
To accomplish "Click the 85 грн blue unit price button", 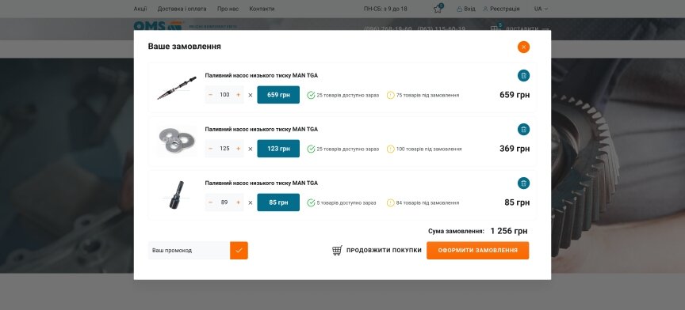I will [278, 202].
